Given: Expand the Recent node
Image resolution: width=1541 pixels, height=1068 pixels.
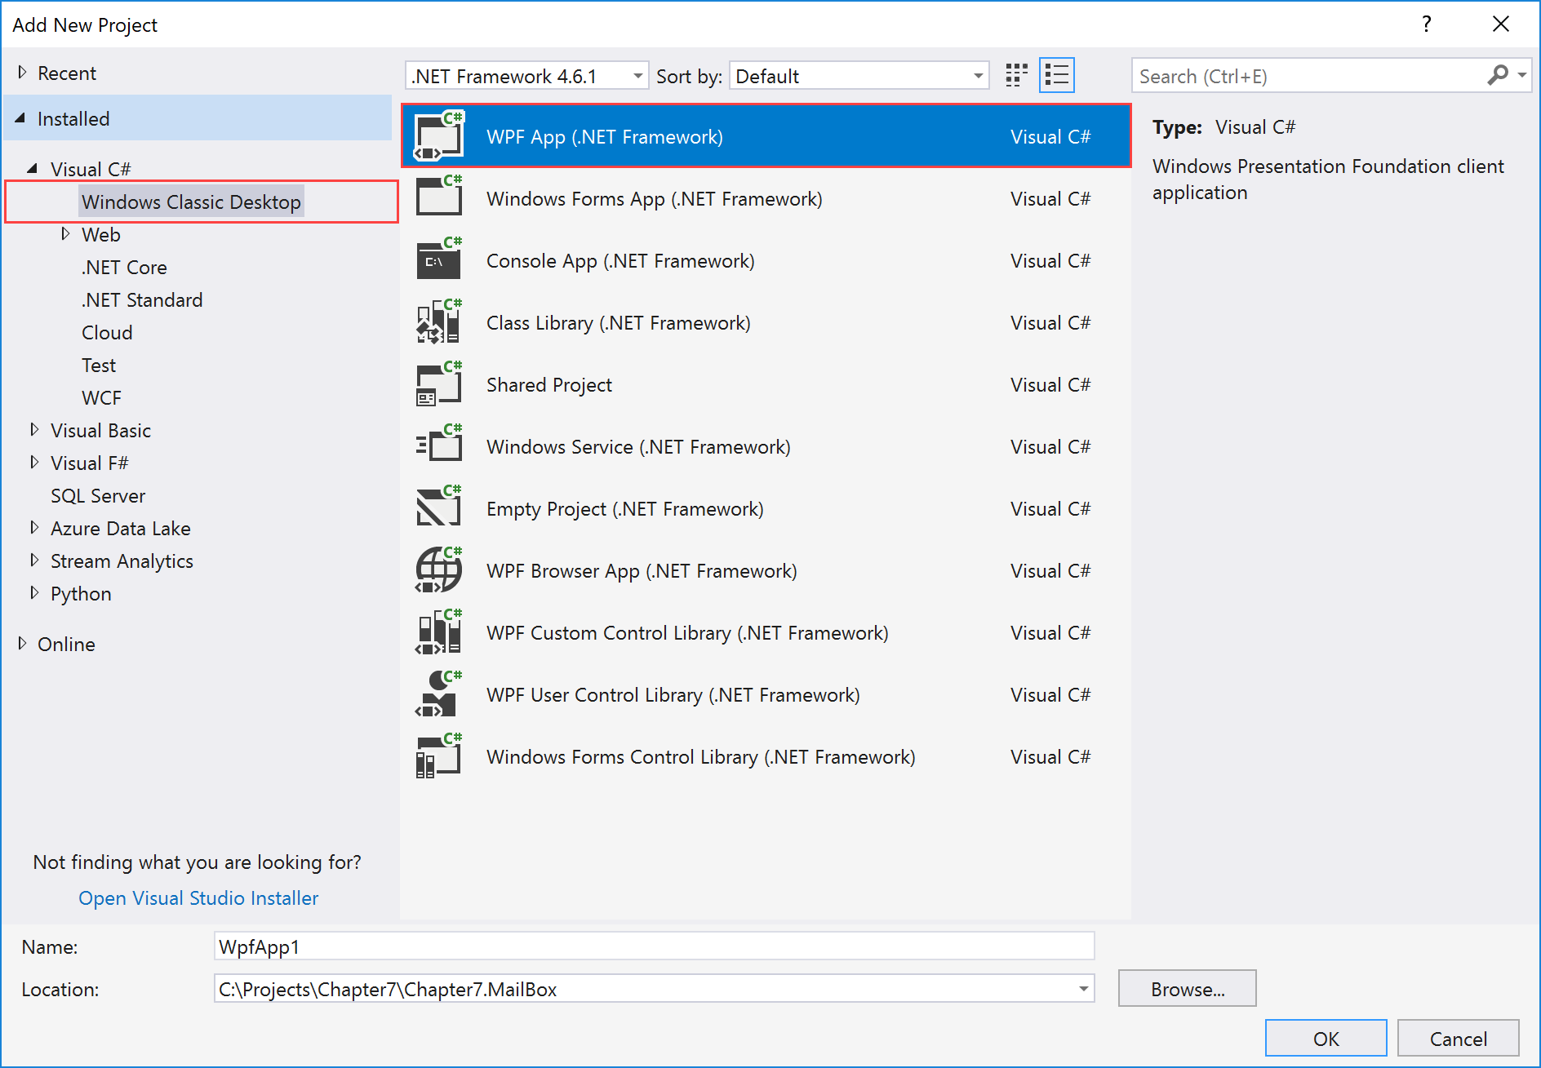Looking at the screenshot, I should pyautogui.click(x=22, y=73).
